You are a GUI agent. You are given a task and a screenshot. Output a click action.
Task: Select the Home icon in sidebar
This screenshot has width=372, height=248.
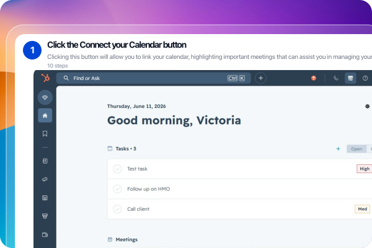[x=45, y=115]
